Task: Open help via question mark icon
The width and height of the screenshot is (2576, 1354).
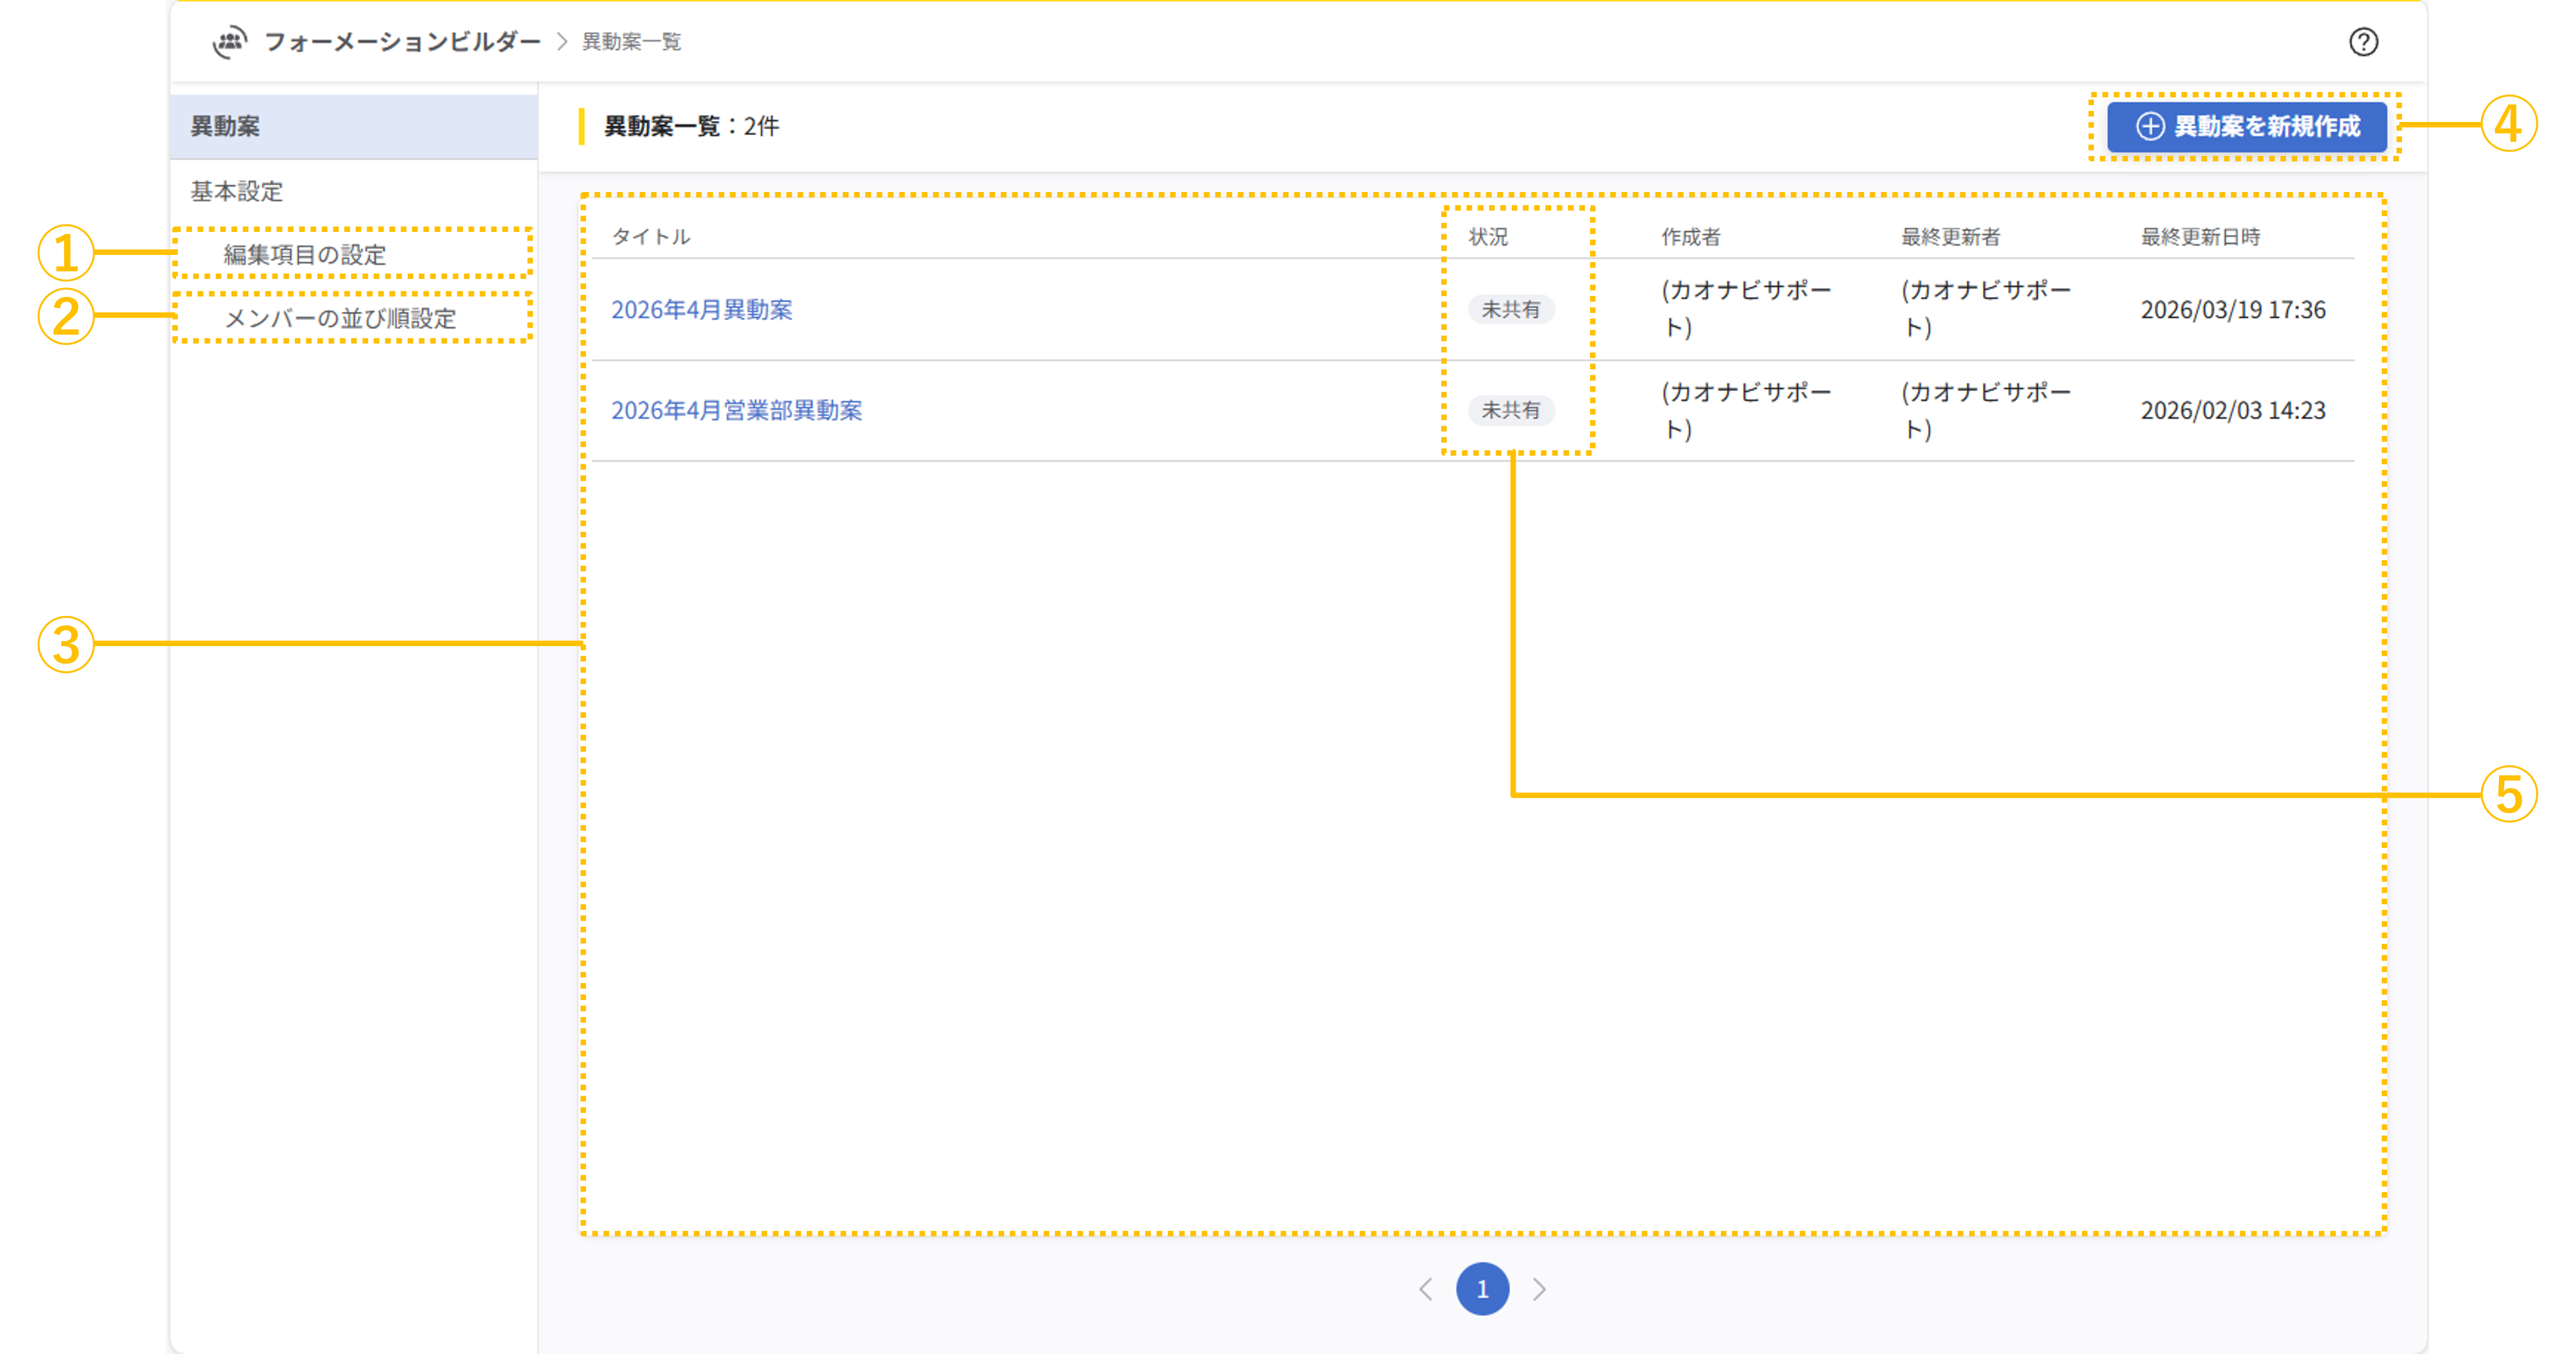Action: coord(2363,42)
